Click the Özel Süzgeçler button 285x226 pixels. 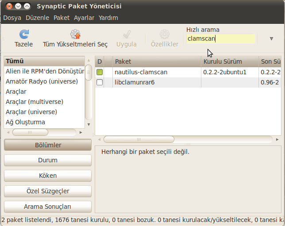point(48,191)
